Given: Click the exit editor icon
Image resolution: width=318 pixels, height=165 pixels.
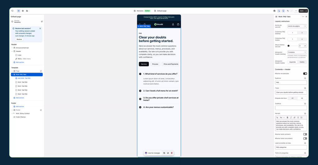Looking at the screenshot, I should tap(12, 11).
